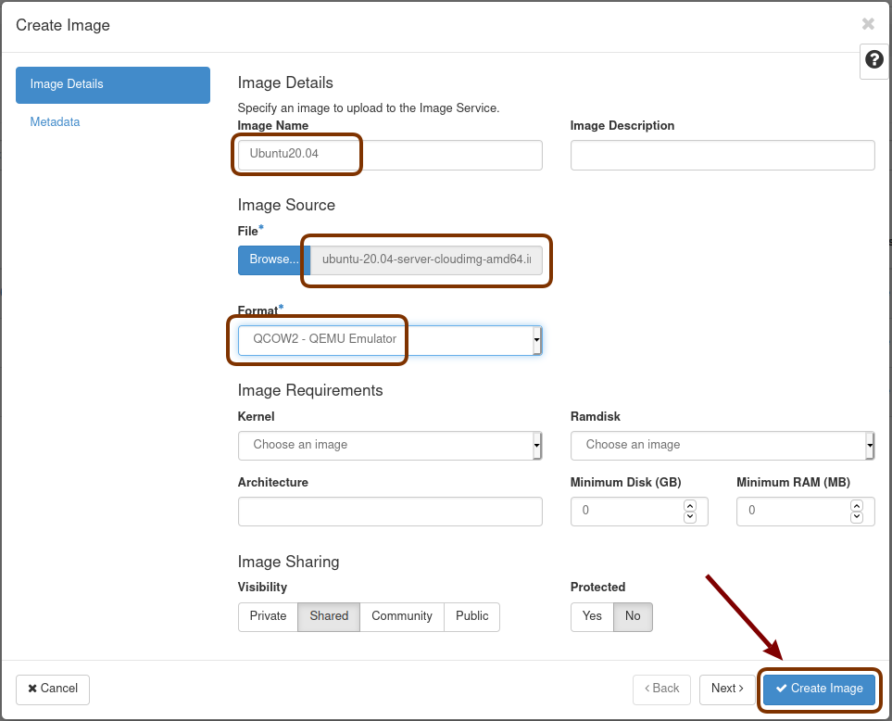Go to the Next step
The height and width of the screenshot is (721, 892).
[x=727, y=689]
